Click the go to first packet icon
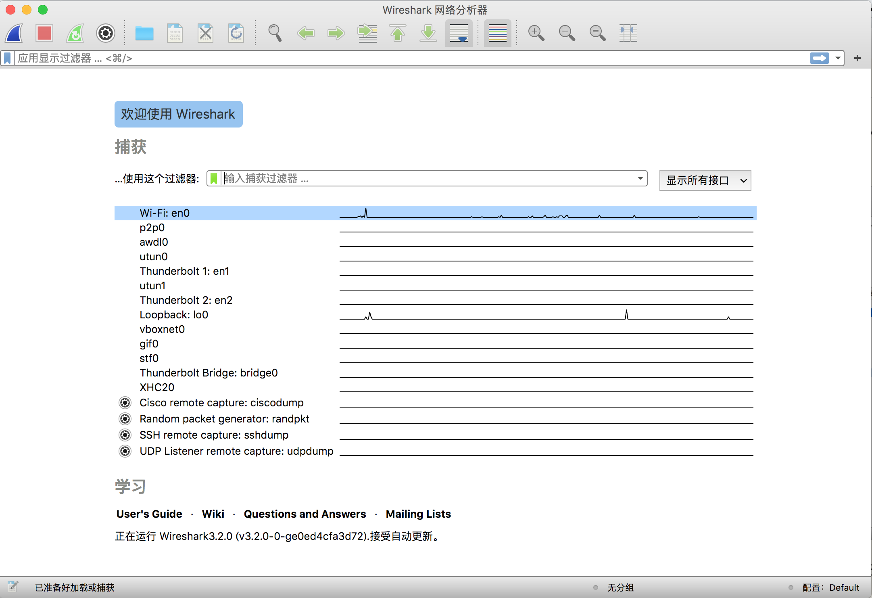Screen dimensions: 872x598 [x=398, y=33]
